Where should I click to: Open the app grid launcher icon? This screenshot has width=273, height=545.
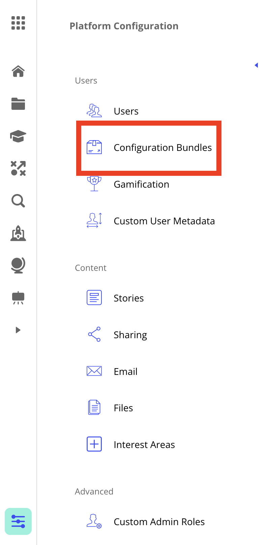pos(18,23)
